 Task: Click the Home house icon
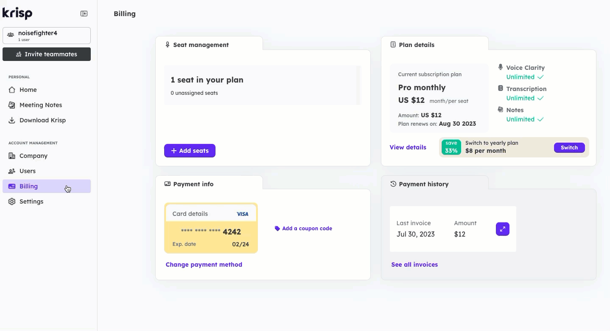[x=12, y=90]
